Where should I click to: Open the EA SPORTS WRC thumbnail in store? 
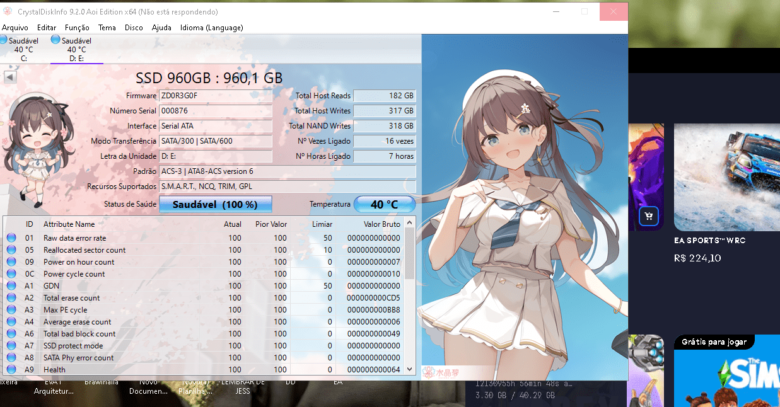pyautogui.click(x=727, y=177)
